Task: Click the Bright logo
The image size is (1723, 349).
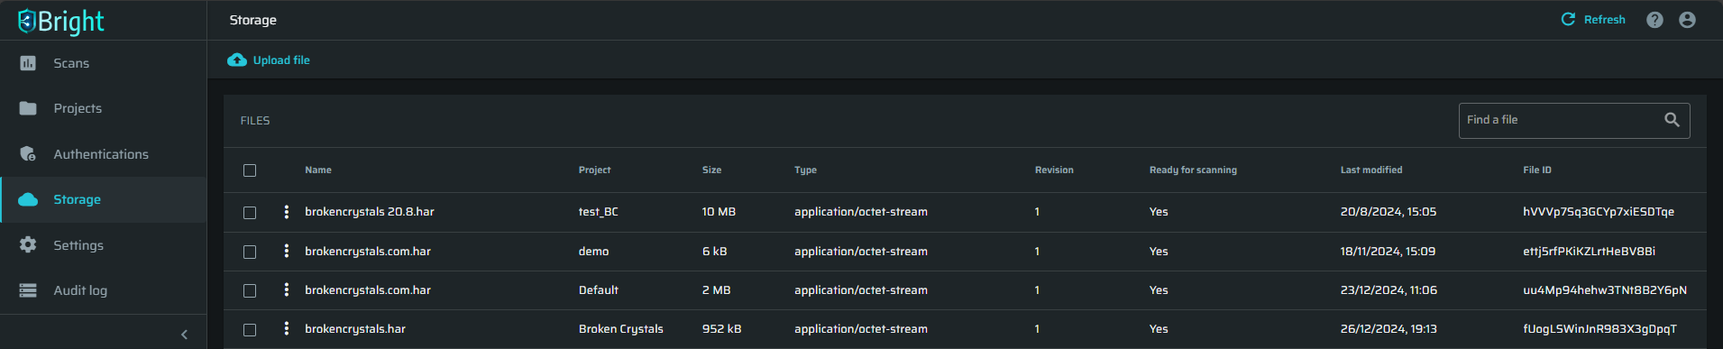Action: click(x=61, y=21)
